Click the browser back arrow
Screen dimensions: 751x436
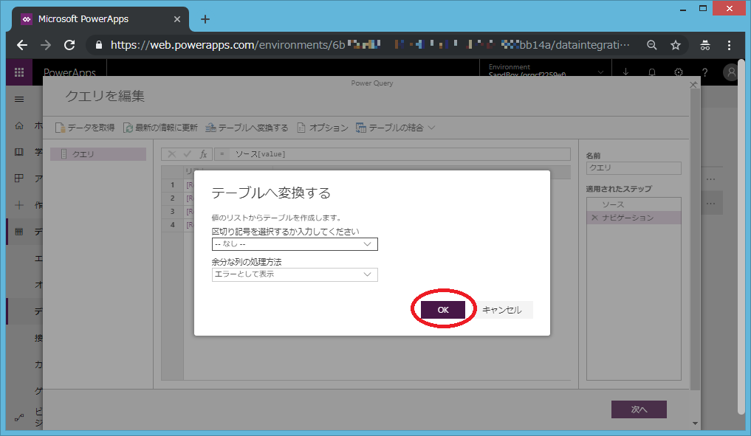(22, 45)
